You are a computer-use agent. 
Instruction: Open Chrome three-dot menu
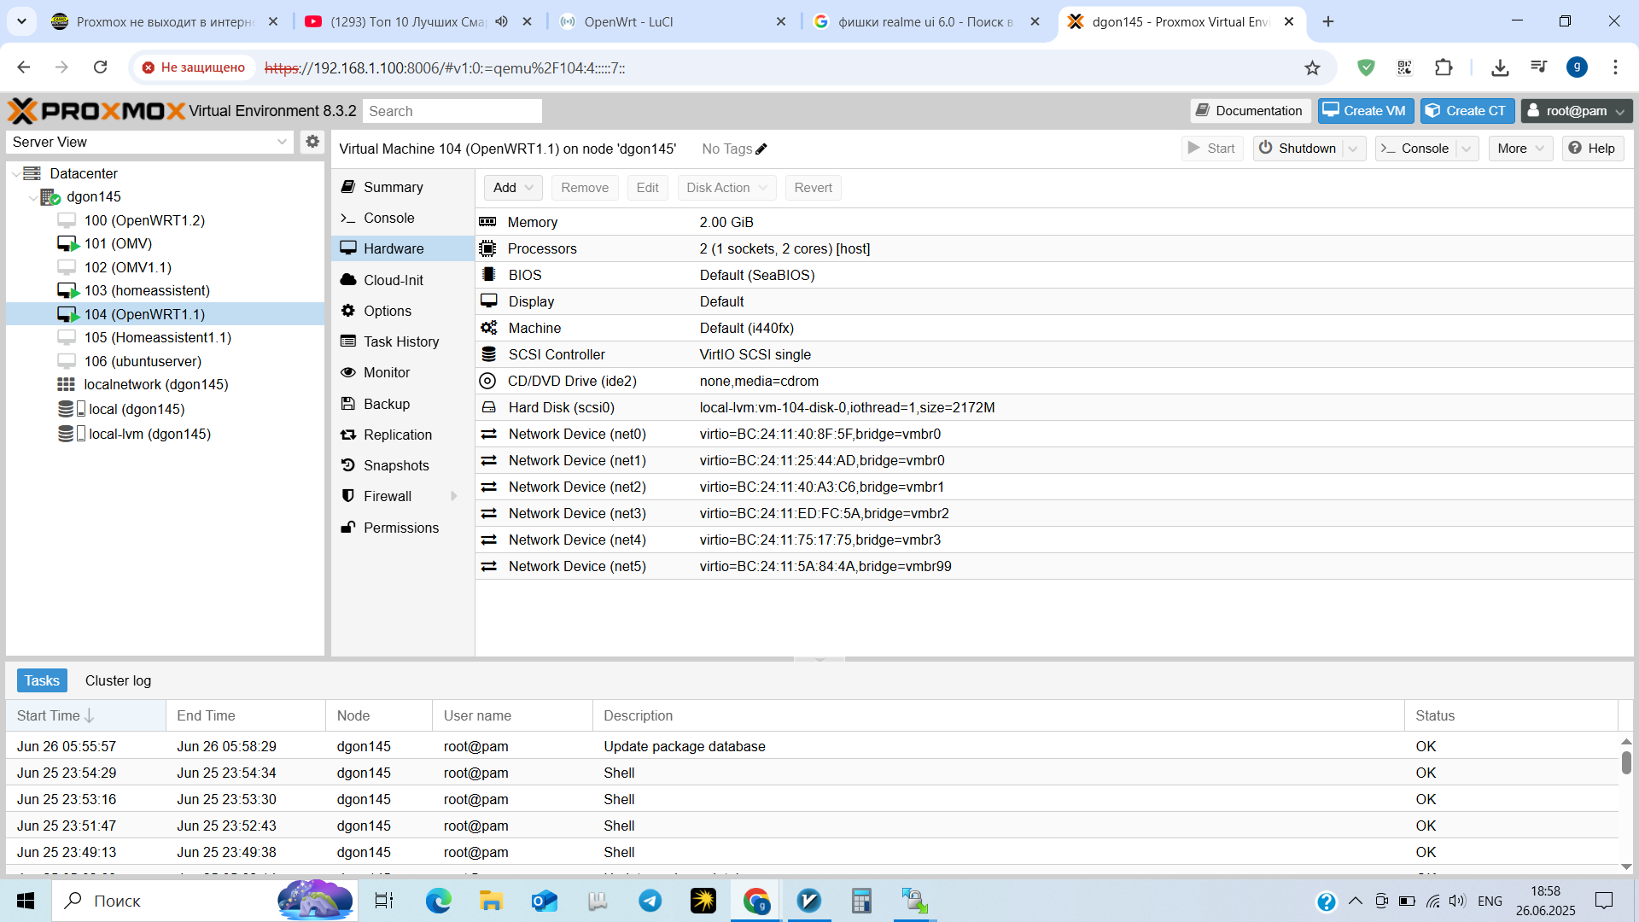click(1615, 67)
